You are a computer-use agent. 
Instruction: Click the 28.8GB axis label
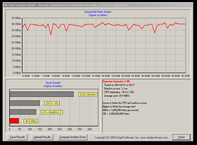pyautogui.click(x=166, y=76)
